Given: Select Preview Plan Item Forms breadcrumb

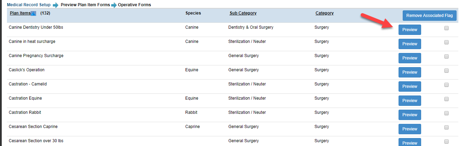Looking at the screenshot, I should (x=85, y=5).
